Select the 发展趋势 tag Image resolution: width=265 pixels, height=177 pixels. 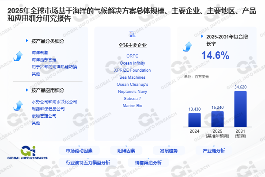(169, 150)
